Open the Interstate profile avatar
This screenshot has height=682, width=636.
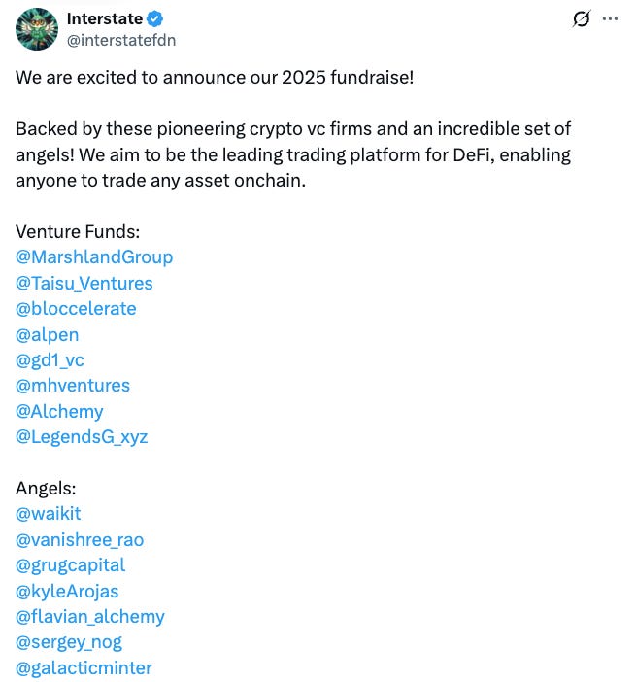(x=37, y=29)
